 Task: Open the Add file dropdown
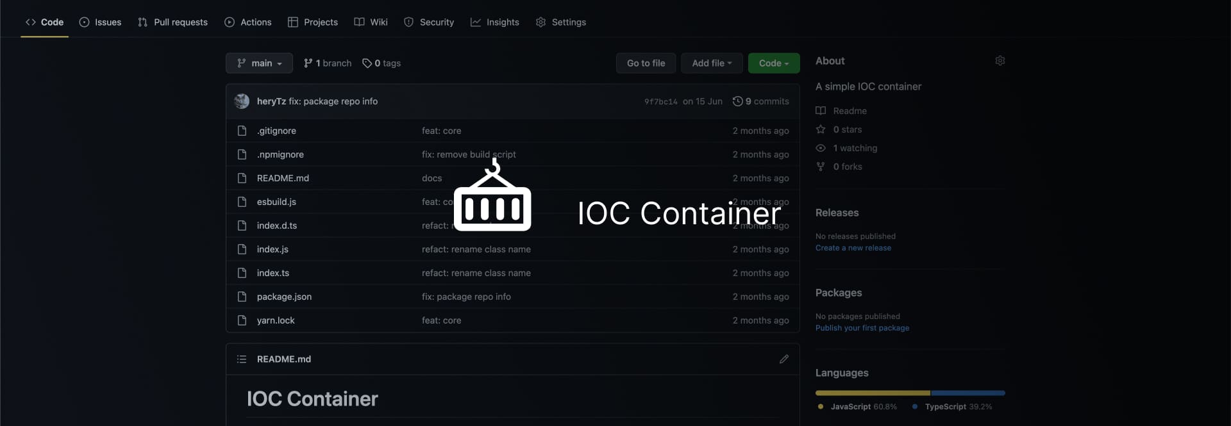click(712, 63)
